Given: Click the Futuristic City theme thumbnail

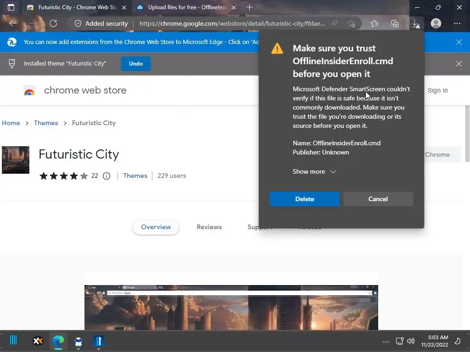Looking at the screenshot, I should coord(16,160).
